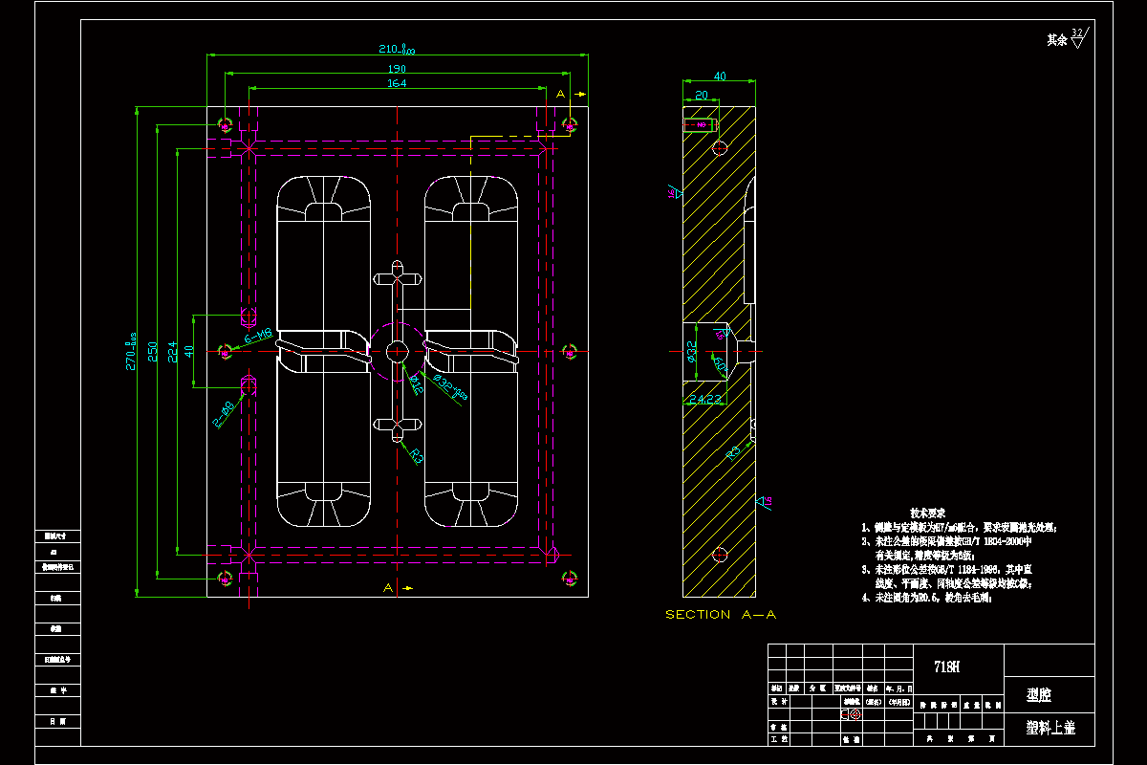Click the 其余 surface roughness note

click(x=1056, y=40)
